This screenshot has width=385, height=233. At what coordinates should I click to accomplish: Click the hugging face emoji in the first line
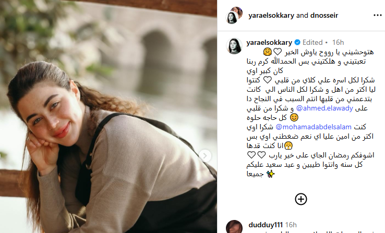coord(267,52)
